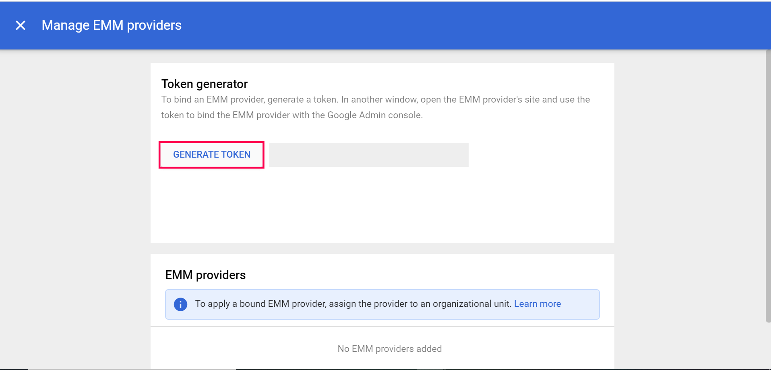Focus the empty token output field

click(368, 155)
